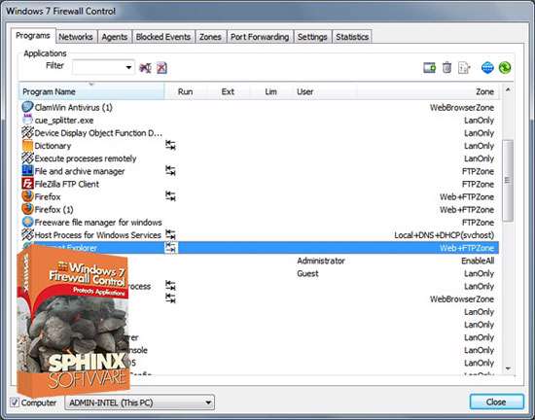The image size is (535, 420).
Task: Open the Agents tab
Action: coord(115,37)
